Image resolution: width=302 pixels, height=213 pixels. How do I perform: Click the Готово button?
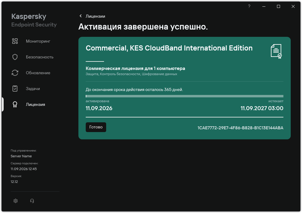tap(96, 127)
